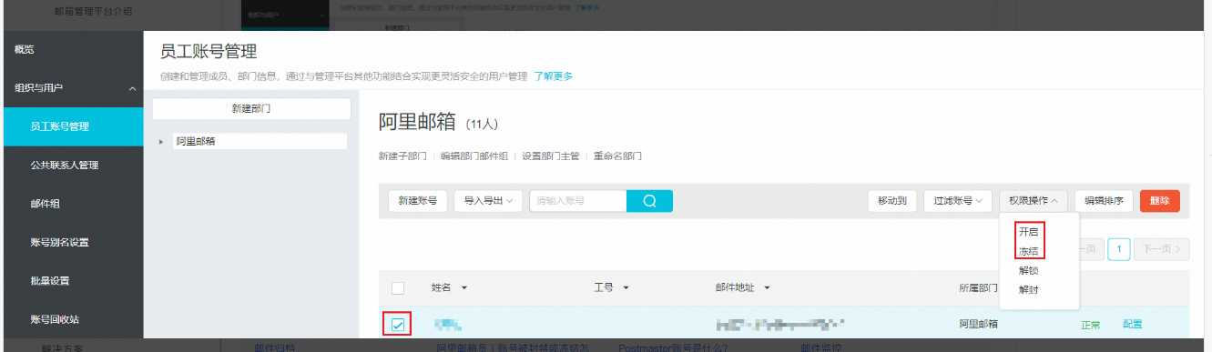Focus the 请输入账号 search field
Screen dimensions: 1212x352
point(578,201)
